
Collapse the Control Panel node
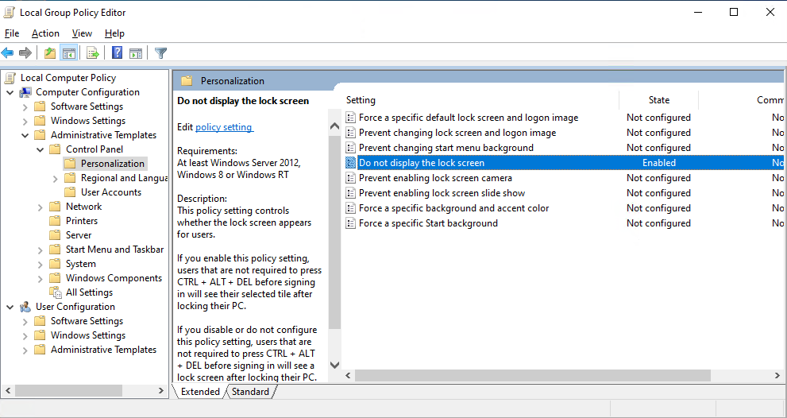tap(41, 149)
